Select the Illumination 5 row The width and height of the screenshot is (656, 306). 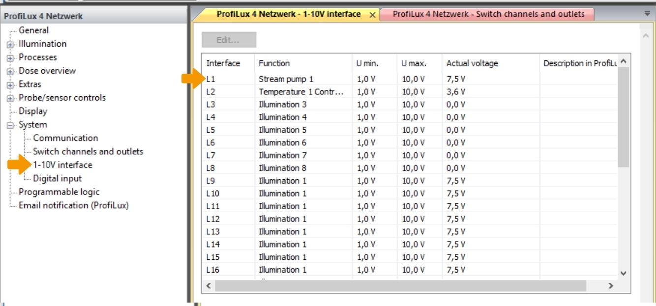coord(410,130)
